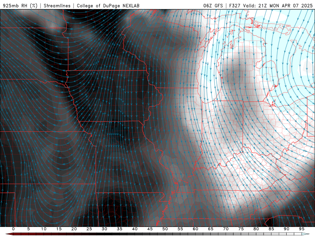The width and height of the screenshot is (315, 236).
Task: Click the colorbar label '95'
Action: click(302, 229)
